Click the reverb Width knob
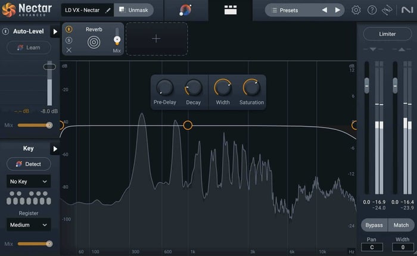Screen dimensions: 417x256 tap(223, 88)
